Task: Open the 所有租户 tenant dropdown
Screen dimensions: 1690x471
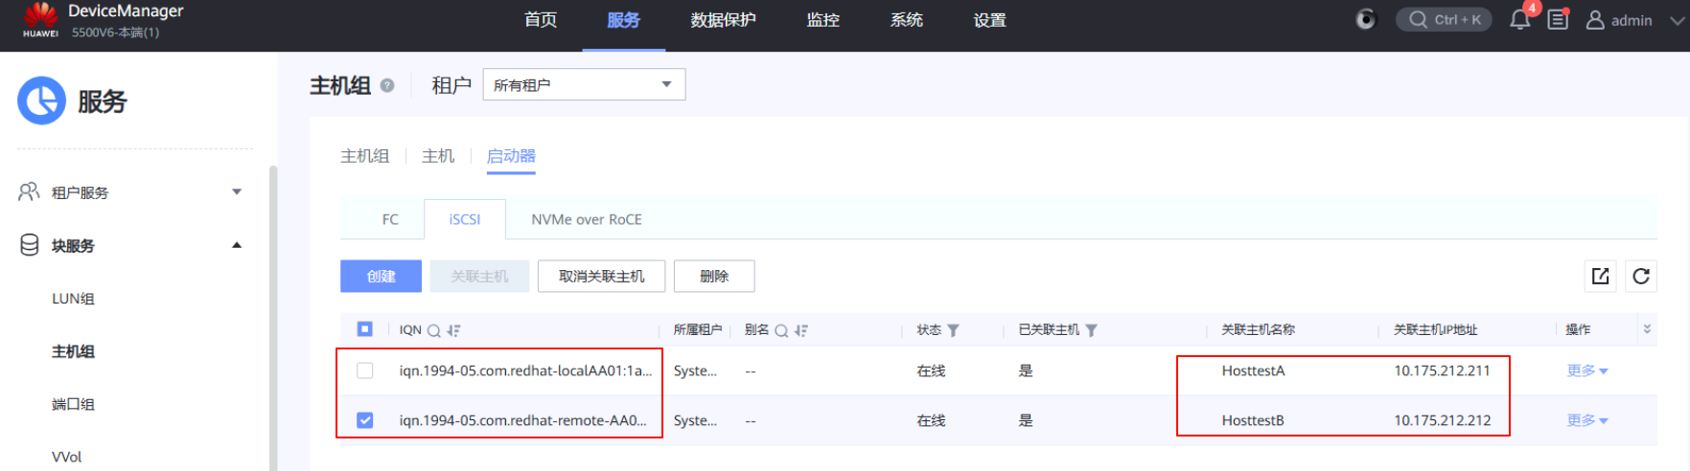Action: (584, 84)
